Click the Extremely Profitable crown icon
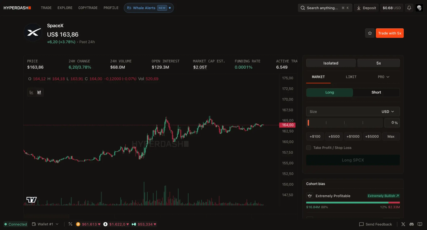427x230 pixels. (310, 196)
